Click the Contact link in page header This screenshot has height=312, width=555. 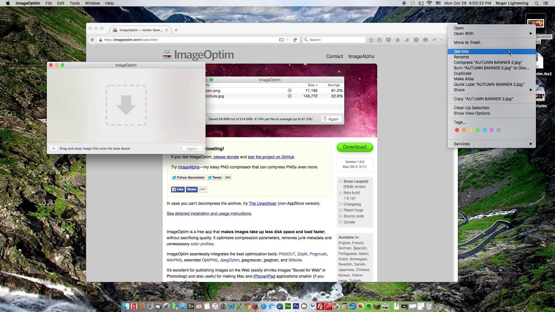pos(334,56)
